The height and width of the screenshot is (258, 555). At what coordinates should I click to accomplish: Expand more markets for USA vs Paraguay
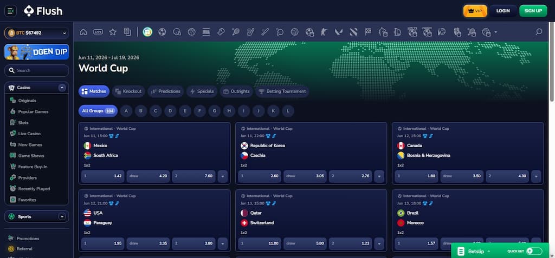click(223, 243)
